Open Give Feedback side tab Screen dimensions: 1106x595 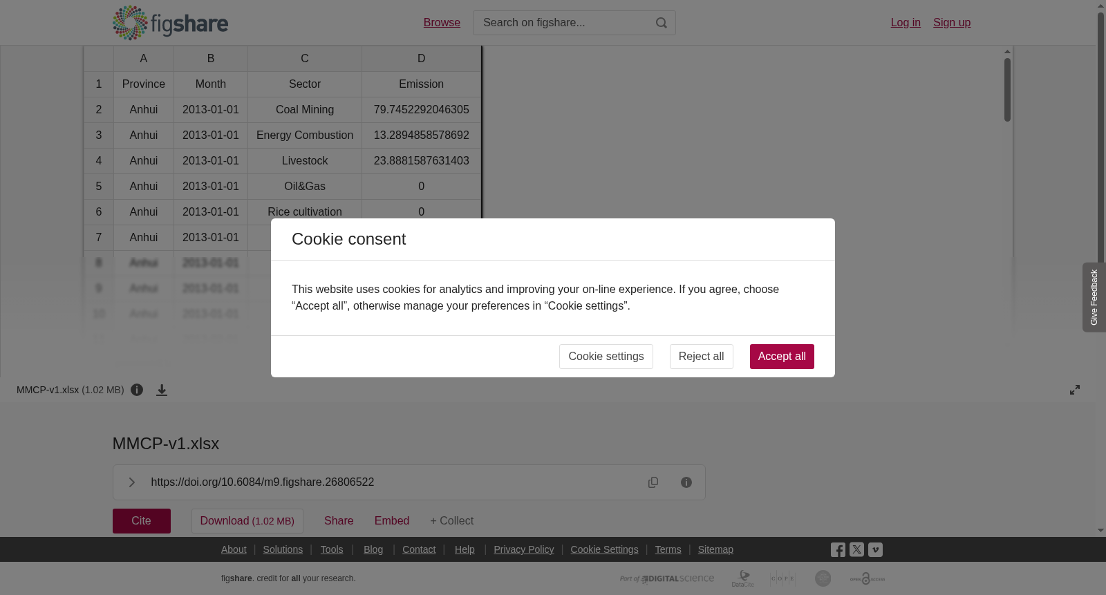point(1094,297)
